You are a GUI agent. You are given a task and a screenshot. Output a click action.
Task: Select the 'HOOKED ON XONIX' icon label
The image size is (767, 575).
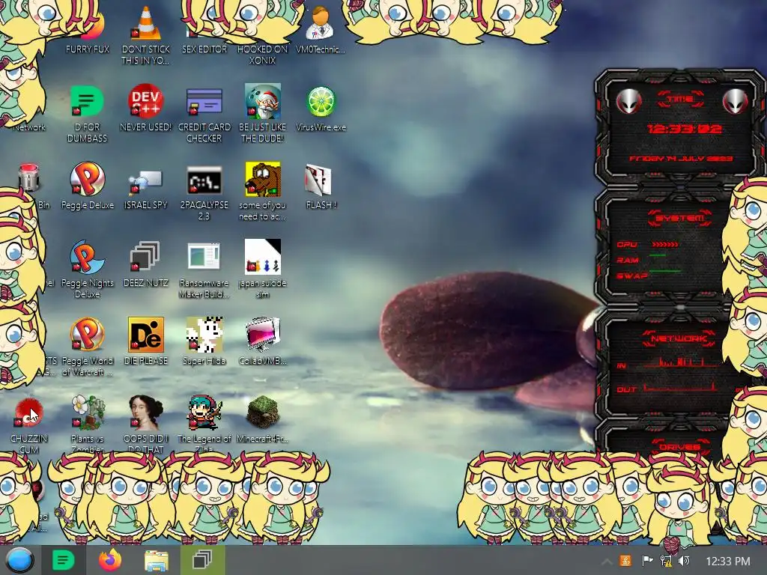(263, 55)
